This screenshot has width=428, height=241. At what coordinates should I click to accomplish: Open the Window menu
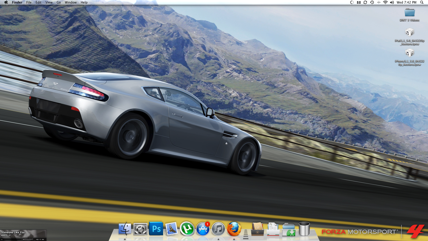click(x=70, y=3)
